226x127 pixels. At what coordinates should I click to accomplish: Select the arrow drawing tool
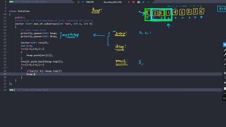pyautogui.click(x=225, y=64)
